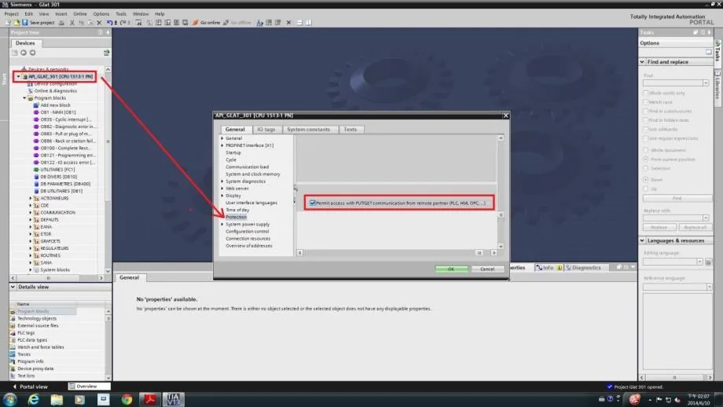The height and width of the screenshot is (407, 723).
Task: Open Google Chrome from taskbar
Action: point(127,399)
